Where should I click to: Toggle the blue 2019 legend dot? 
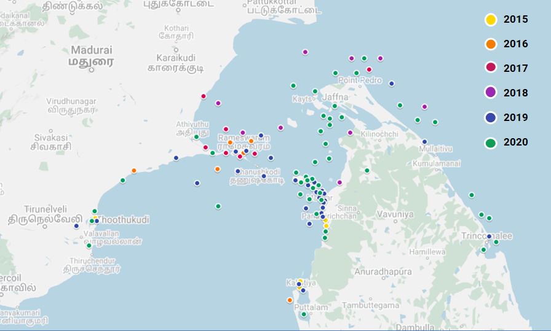490,118
